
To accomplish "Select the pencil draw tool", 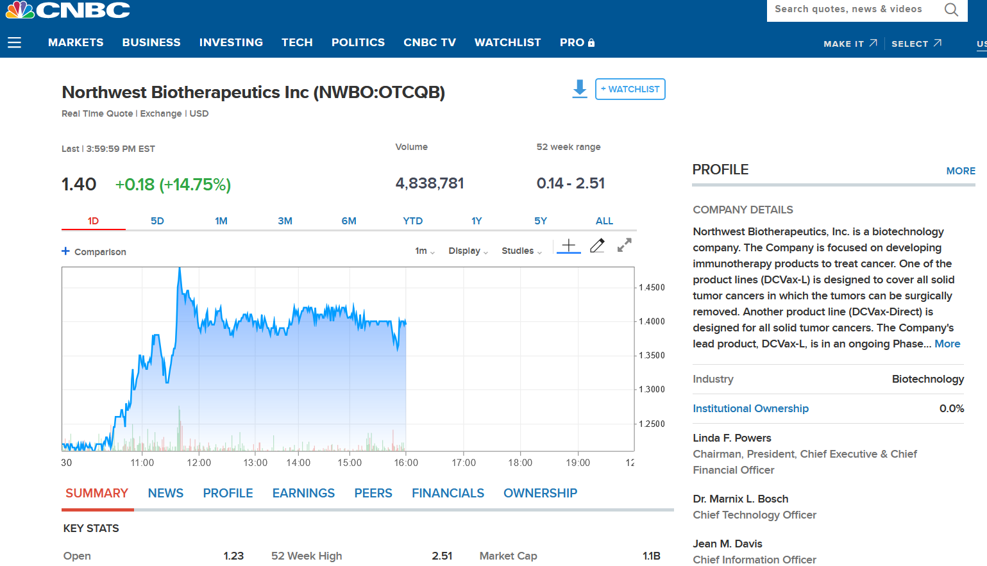I will [x=597, y=246].
